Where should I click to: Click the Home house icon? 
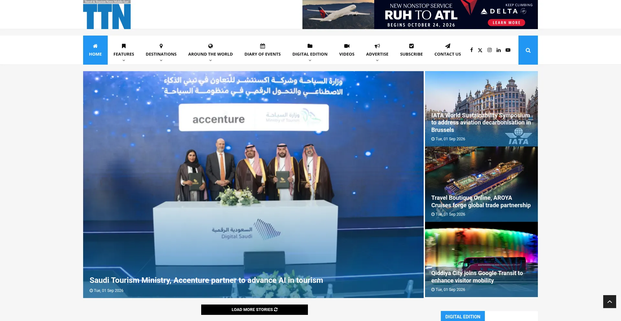click(95, 46)
